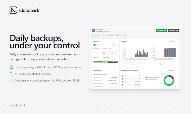Click the '152.57 KB' space saved value
The width and height of the screenshot is (191, 114).
click(137, 85)
